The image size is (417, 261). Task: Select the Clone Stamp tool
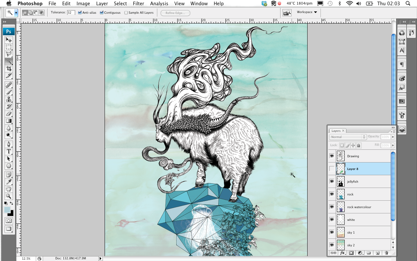9,99
